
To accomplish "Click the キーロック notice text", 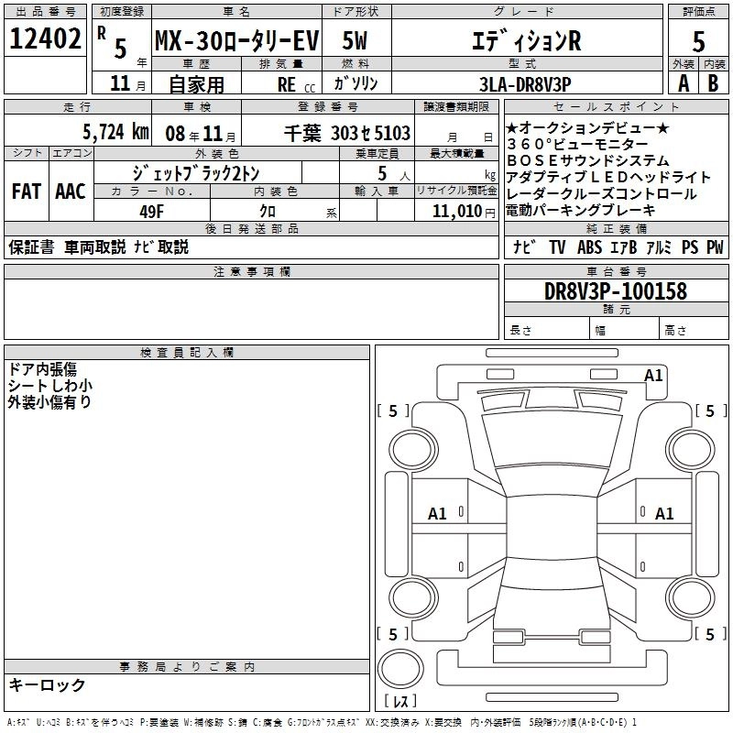I will 47,685.
